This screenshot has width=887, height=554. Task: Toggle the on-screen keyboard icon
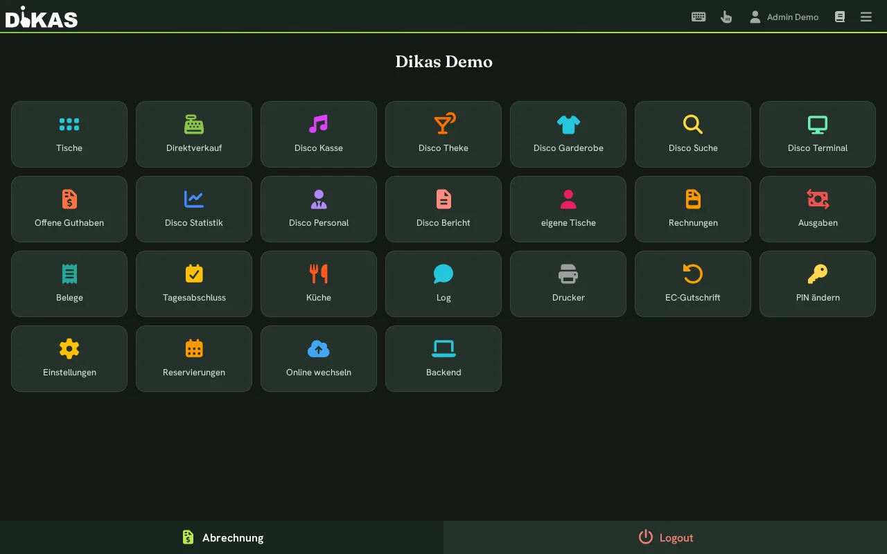699,17
